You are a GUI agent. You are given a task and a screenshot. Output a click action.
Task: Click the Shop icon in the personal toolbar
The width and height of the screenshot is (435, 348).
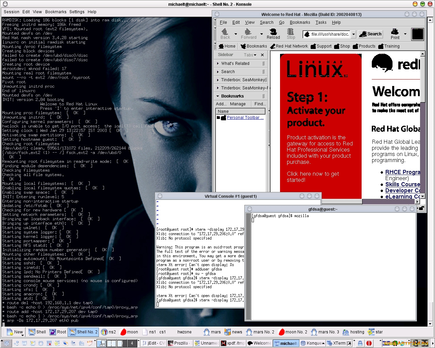[342, 46]
